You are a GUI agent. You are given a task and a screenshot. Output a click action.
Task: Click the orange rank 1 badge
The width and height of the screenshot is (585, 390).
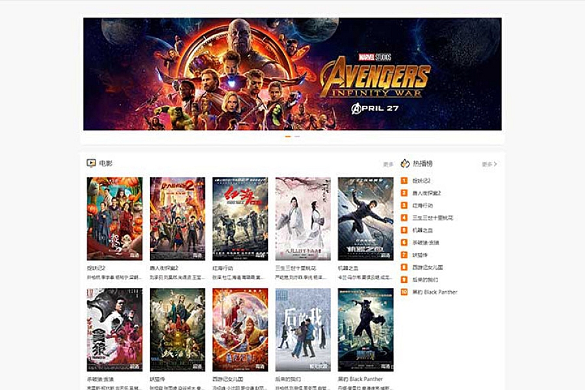[x=404, y=181]
